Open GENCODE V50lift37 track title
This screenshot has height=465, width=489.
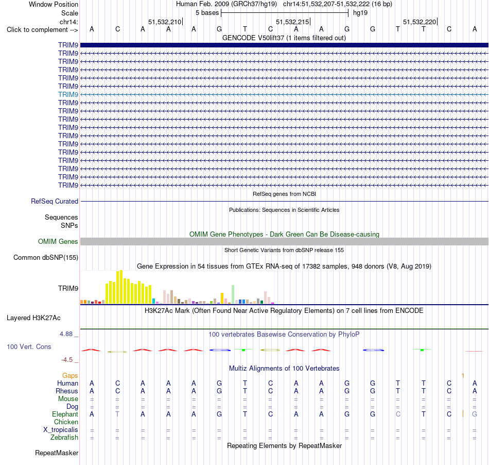(284, 38)
